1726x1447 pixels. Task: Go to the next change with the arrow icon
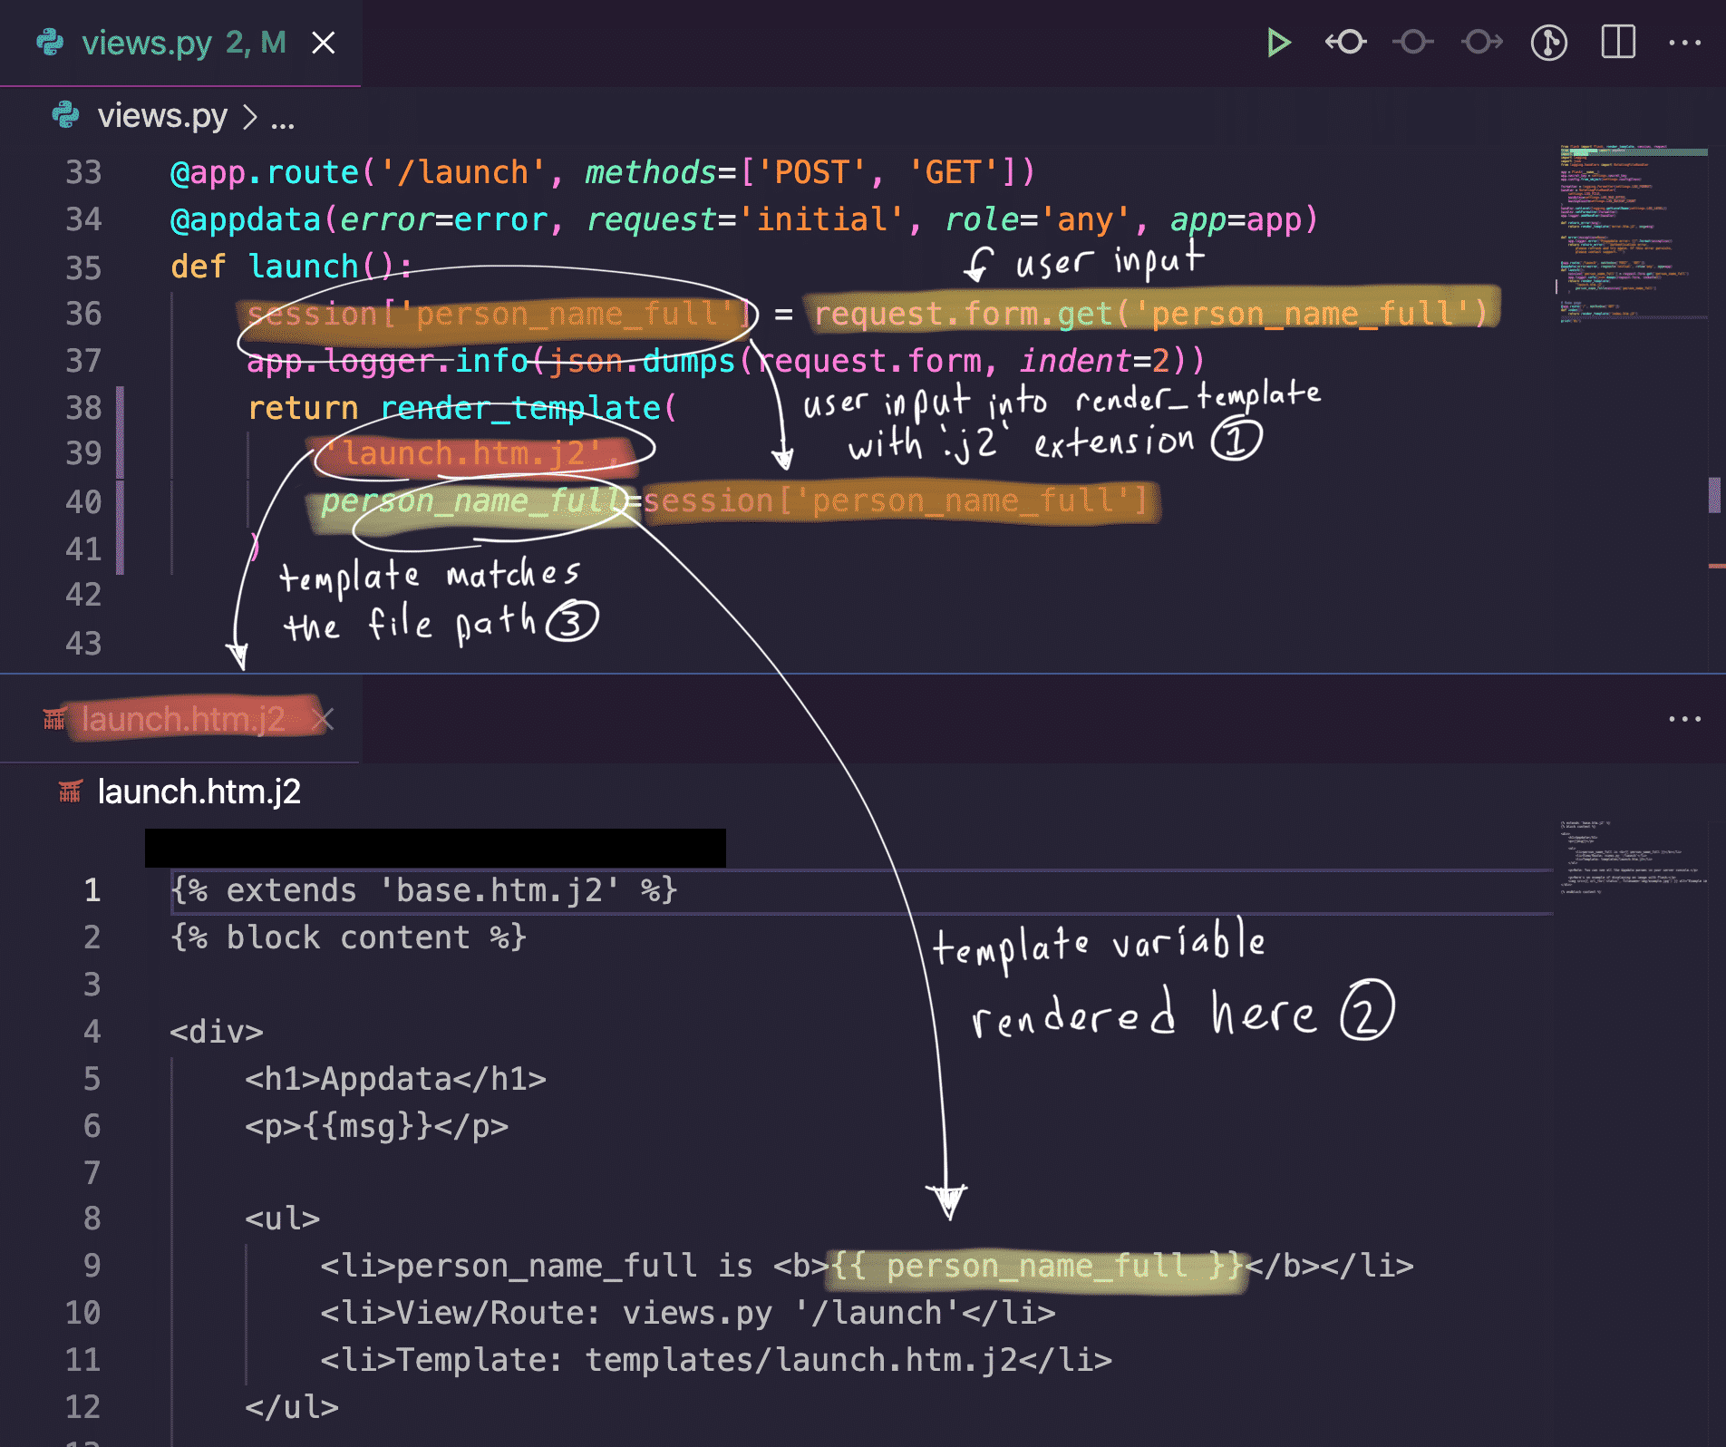click(x=1480, y=43)
